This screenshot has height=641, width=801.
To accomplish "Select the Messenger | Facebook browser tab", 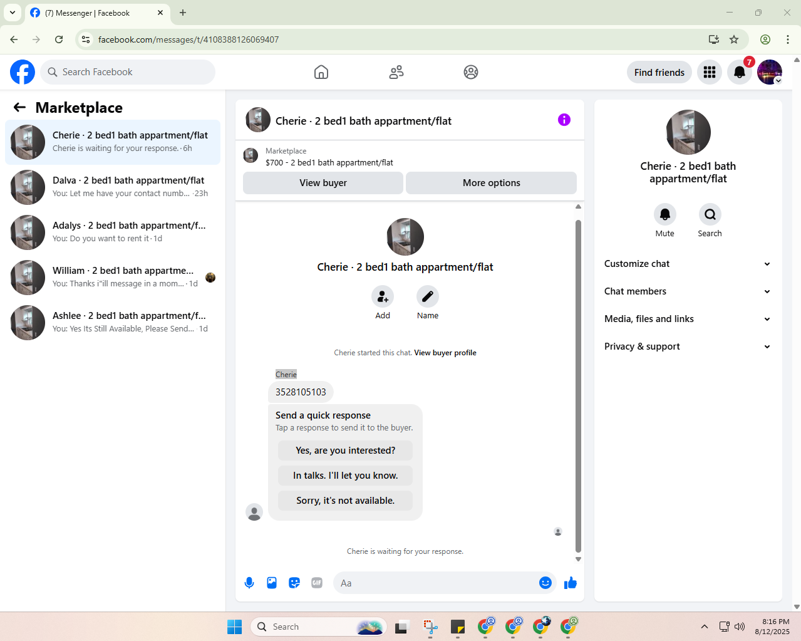I will pos(97,13).
